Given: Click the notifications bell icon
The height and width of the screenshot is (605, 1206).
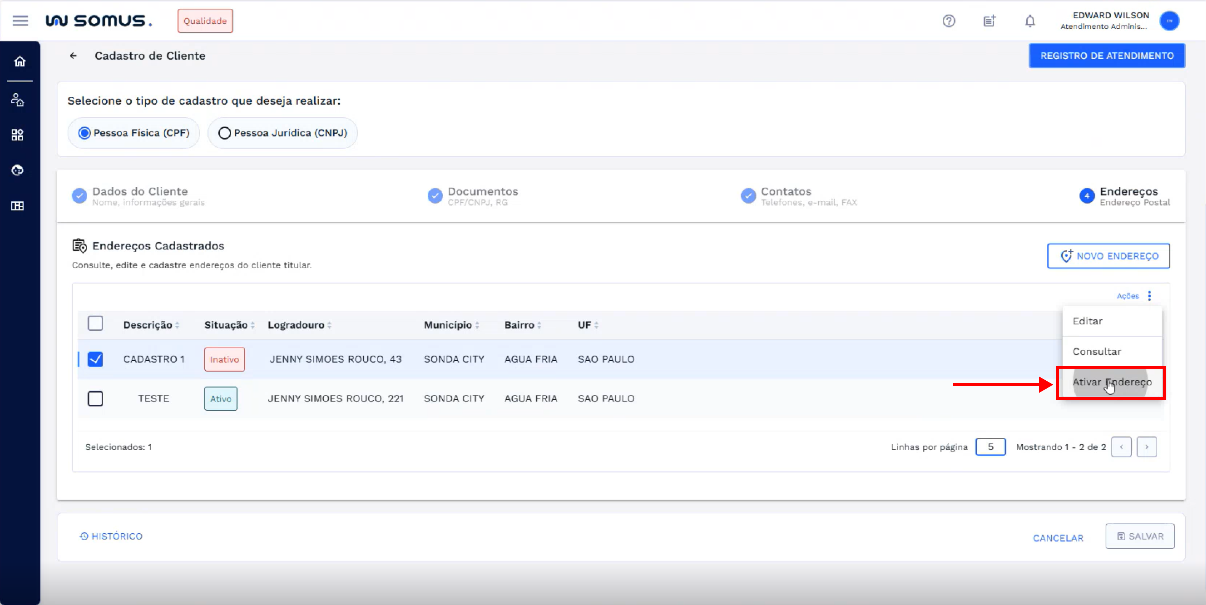Looking at the screenshot, I should pyautogui.click(x=1030, y=21).
